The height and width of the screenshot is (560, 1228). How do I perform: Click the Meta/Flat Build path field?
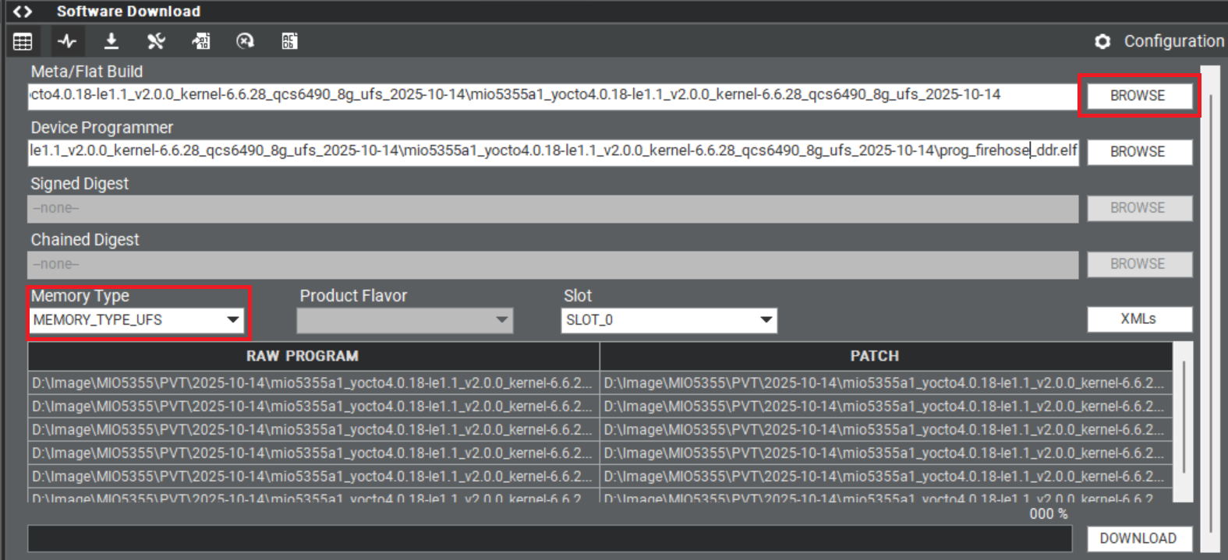553,95
